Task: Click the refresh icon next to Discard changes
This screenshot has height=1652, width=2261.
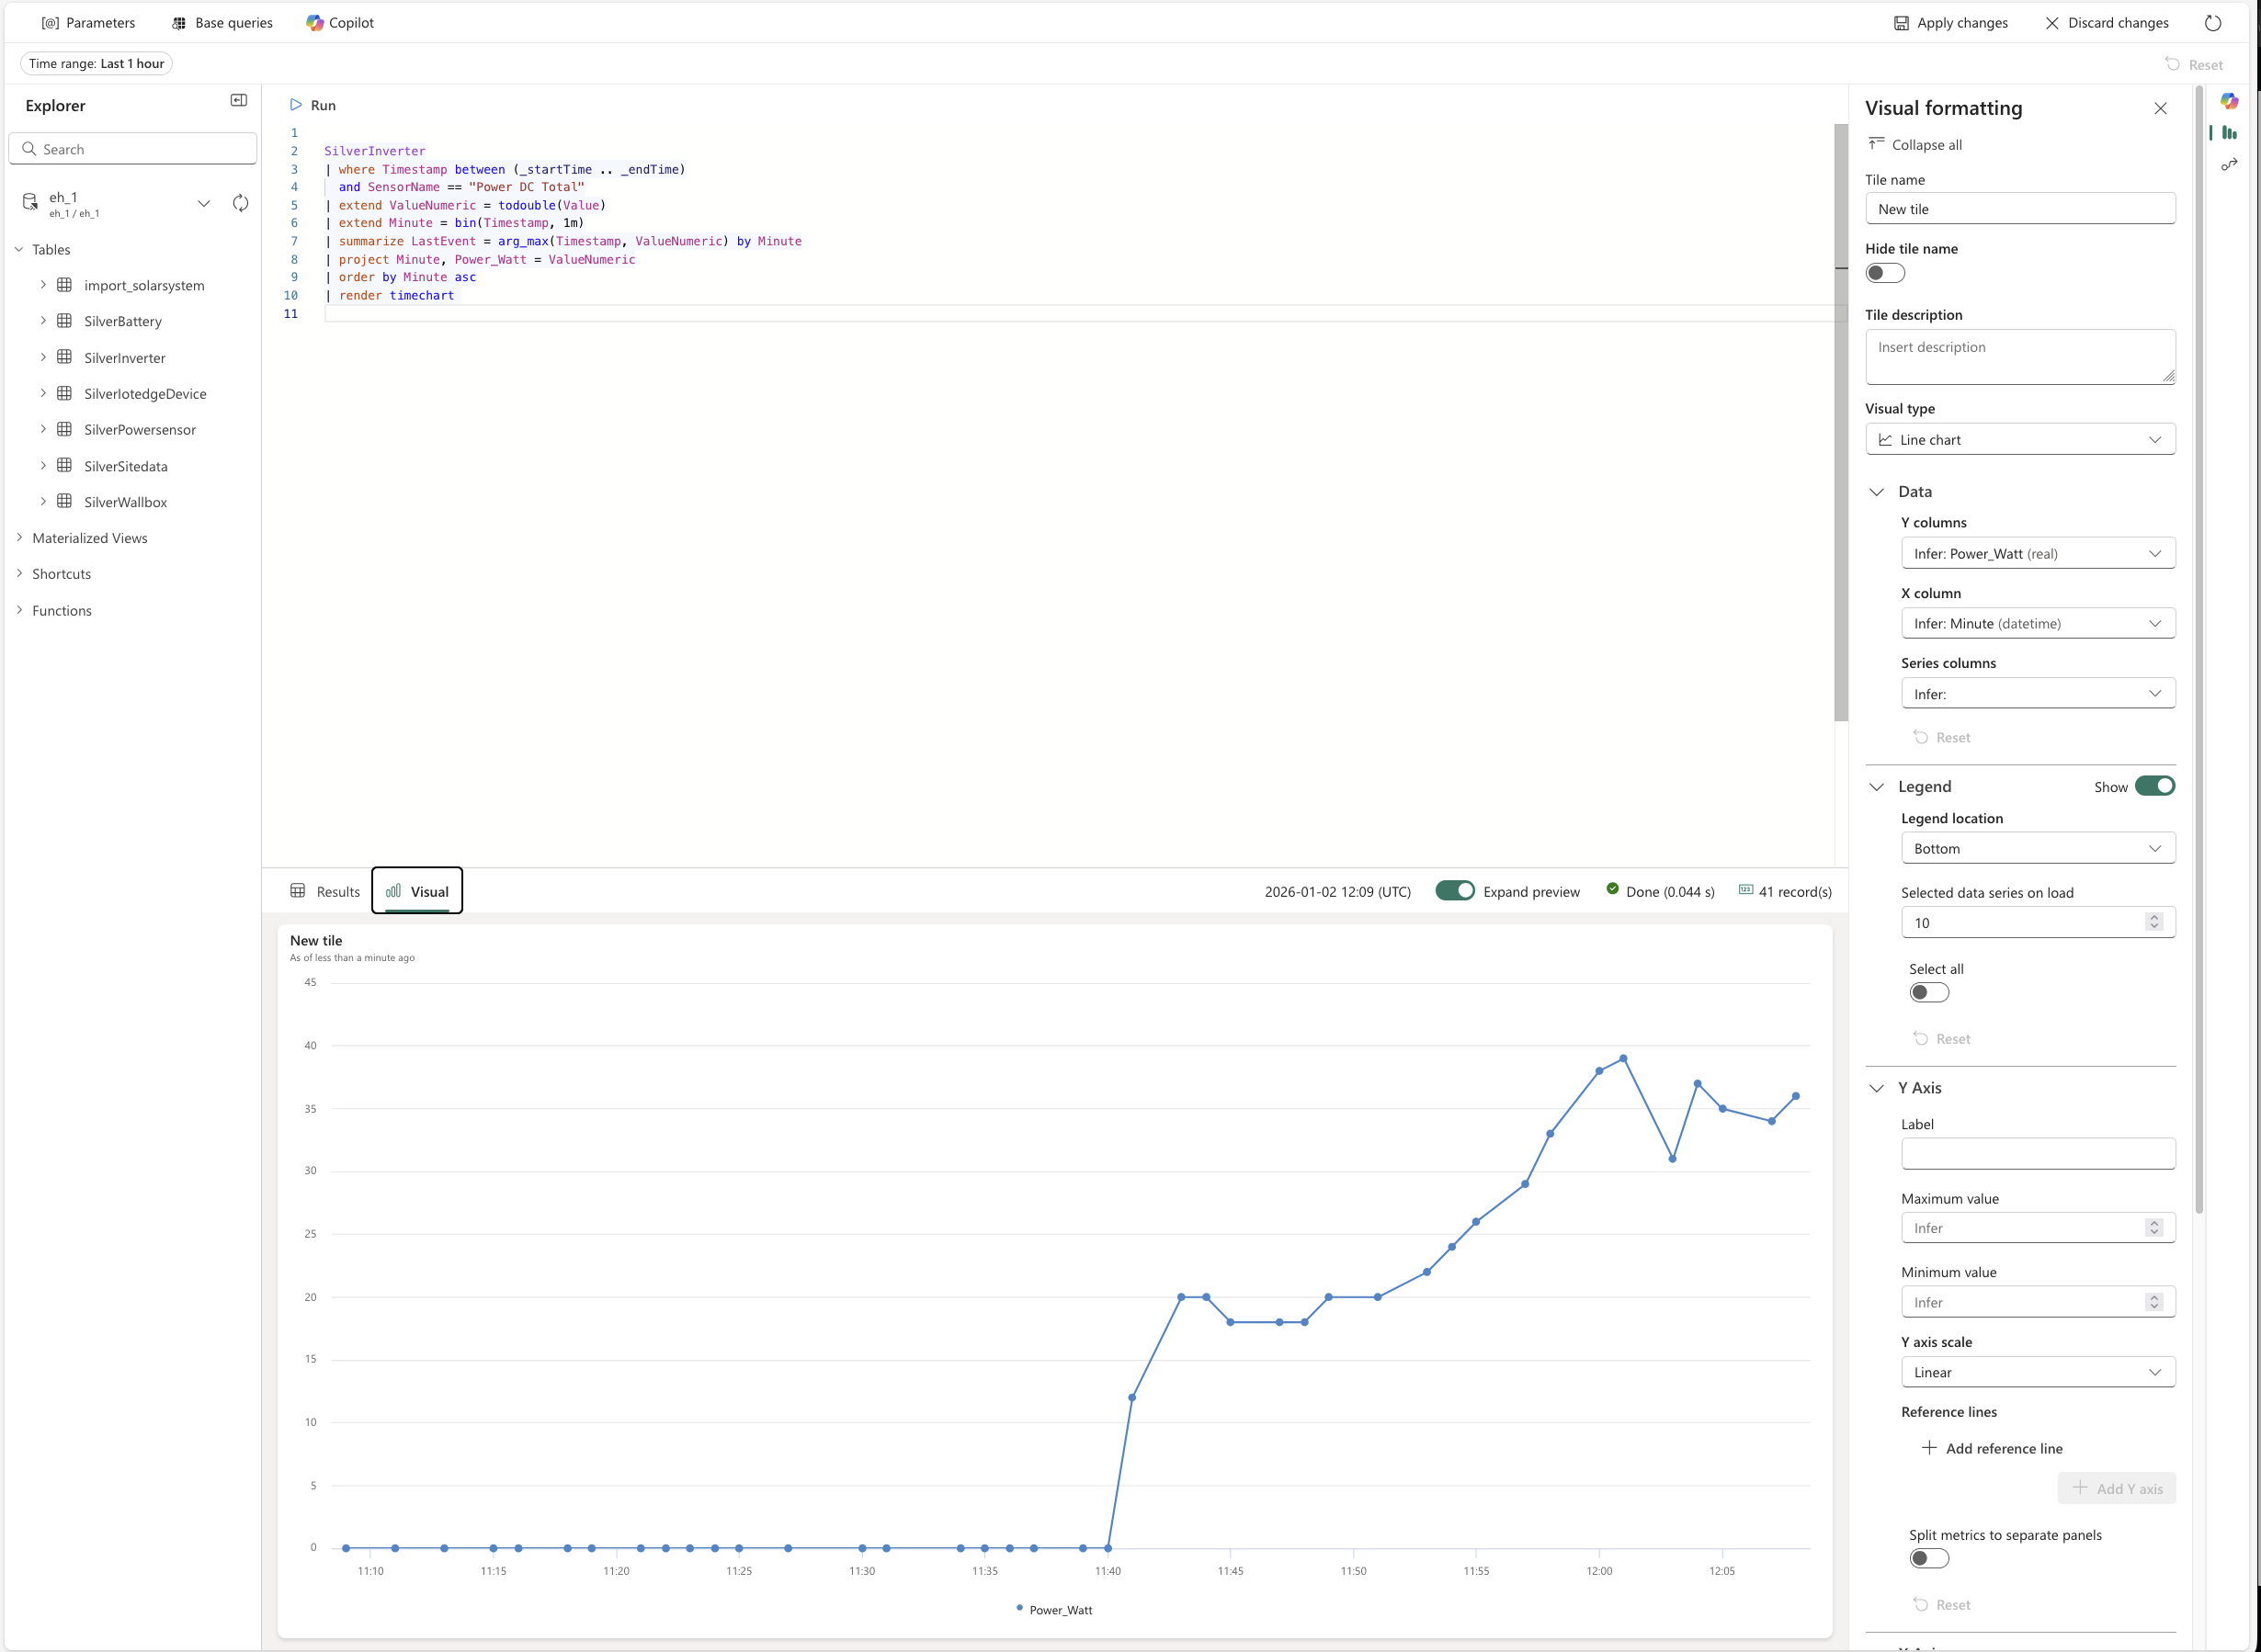Action: [2213, 23]
